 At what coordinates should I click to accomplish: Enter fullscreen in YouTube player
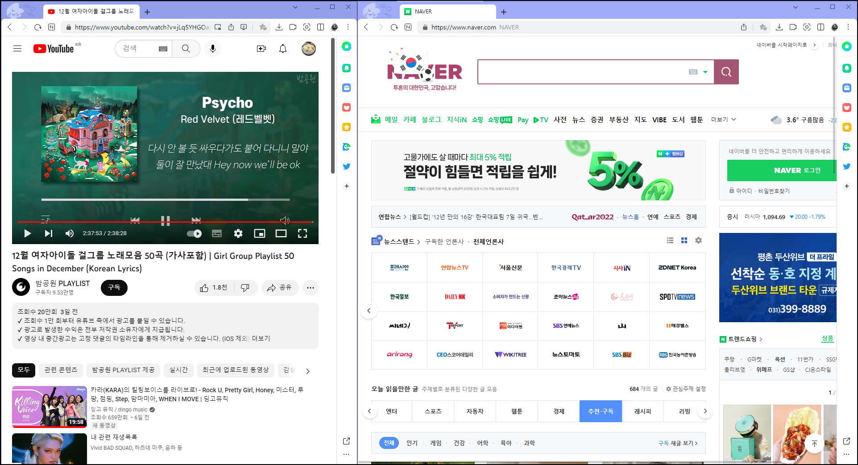pos(303,233)
